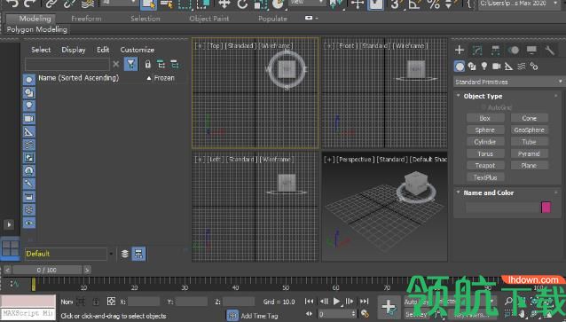Click the Play Animation button
The height and width of the screenshot is (322, 566).
(x=337, y=302)
